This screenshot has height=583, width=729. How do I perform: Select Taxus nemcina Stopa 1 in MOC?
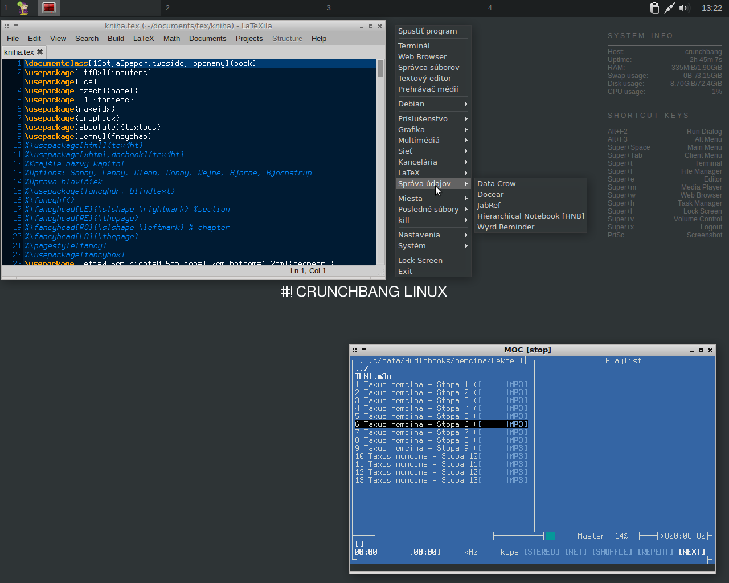[x=441, y=385]
